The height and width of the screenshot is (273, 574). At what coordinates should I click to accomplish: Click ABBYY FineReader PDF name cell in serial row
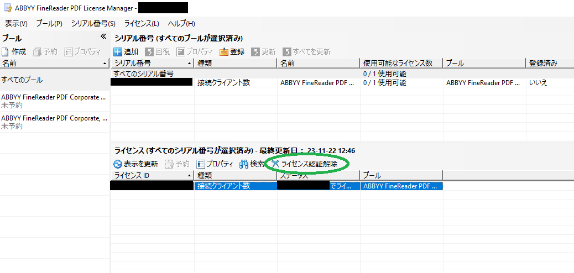coord(318,82)
